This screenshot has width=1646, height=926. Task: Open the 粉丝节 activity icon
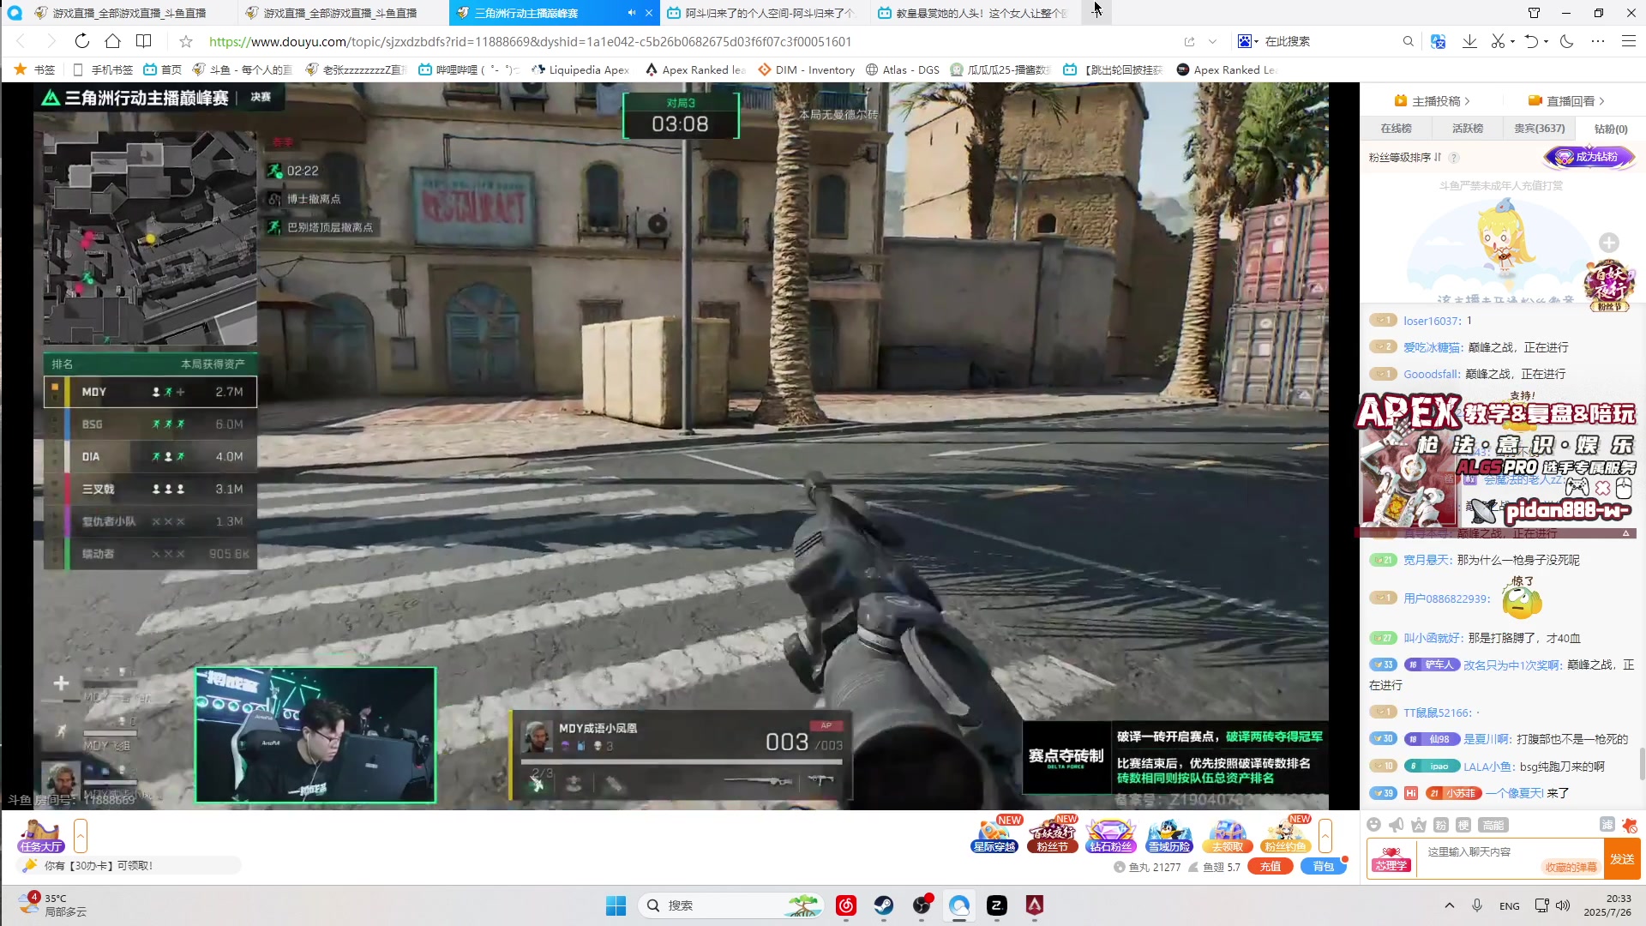point(1052,836)
